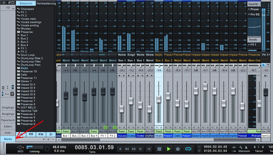
Task: Click the rewind double-arrow transport icon
Action: [x=127, y=149]
